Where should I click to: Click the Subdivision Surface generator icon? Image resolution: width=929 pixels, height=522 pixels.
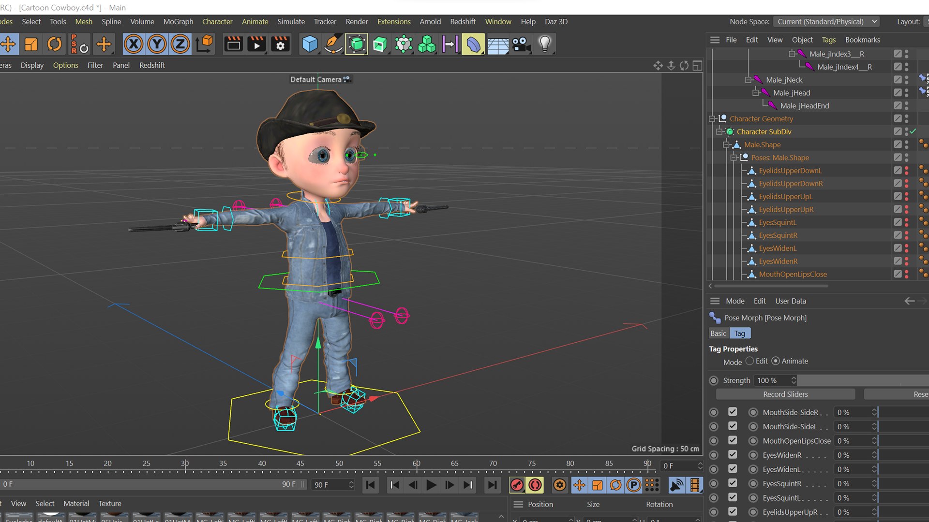pyautogui.click(x=357, y=44)
